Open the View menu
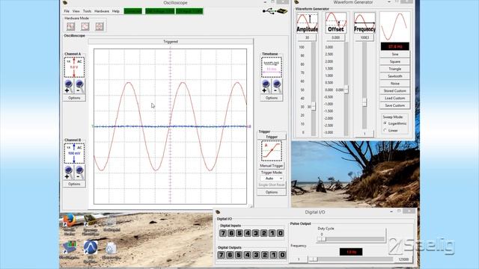The image size is (479, 269). point(76,11)
